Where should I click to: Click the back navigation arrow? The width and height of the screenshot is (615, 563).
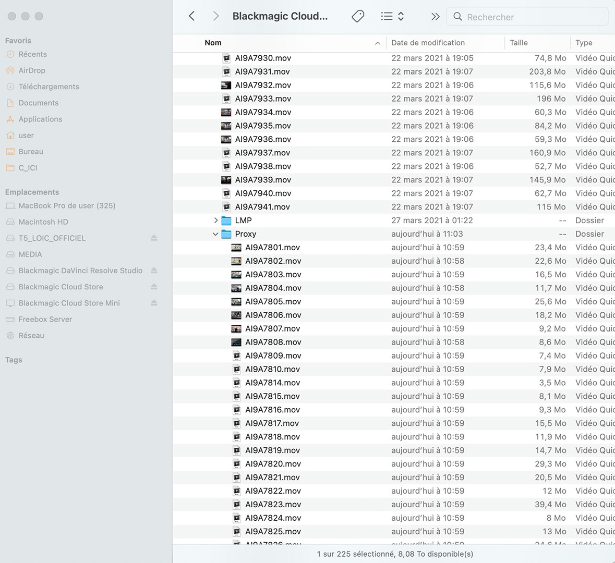point(192,16)
